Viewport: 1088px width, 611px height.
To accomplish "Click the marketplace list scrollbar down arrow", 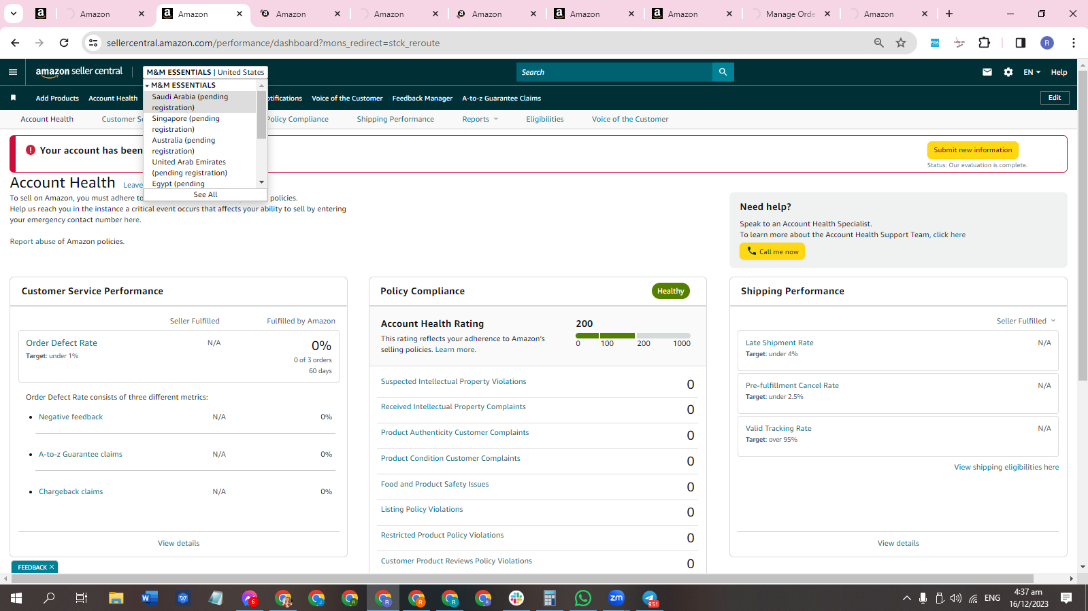I will (261, 182).
